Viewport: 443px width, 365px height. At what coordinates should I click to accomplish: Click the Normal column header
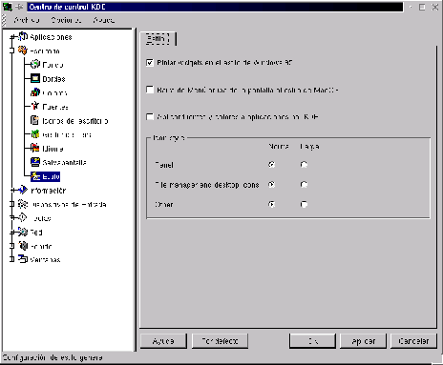click(x=279, y=147)
